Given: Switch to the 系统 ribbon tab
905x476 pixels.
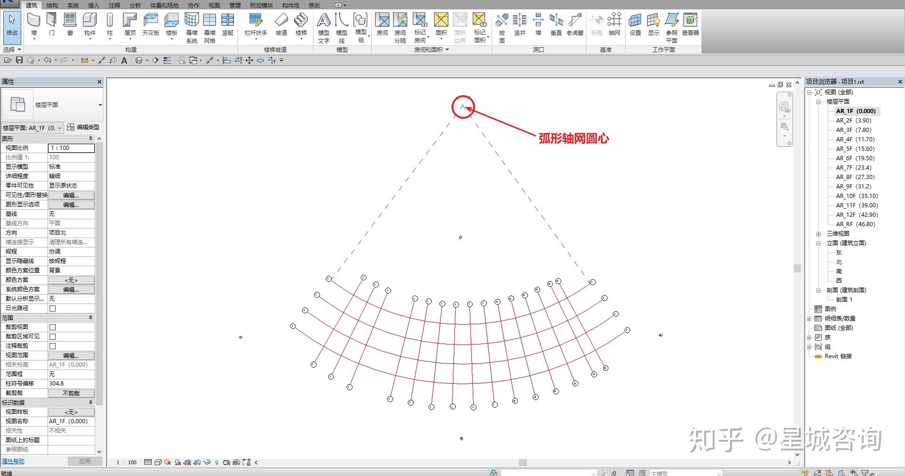Looking at the screenshot, I should 73,5.
